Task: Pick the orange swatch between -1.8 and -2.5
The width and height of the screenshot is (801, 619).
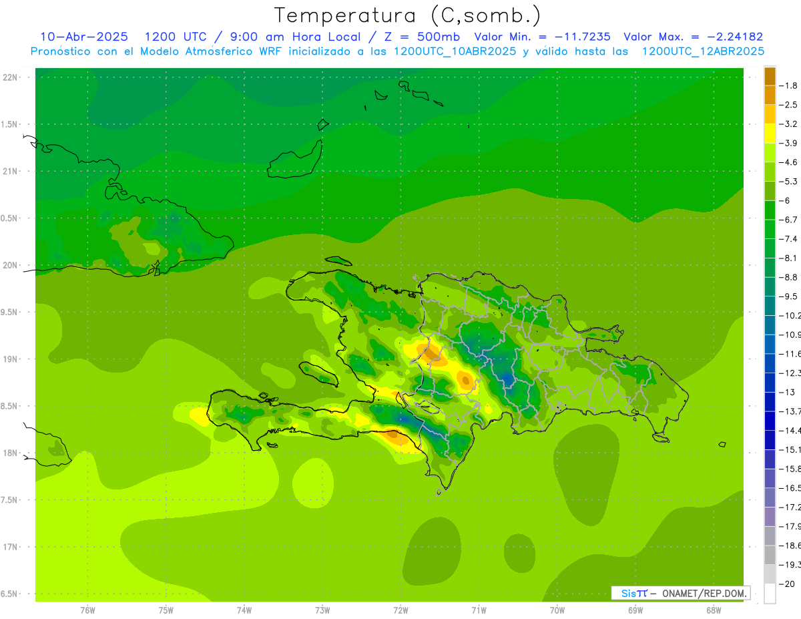Action: [770, 95]
